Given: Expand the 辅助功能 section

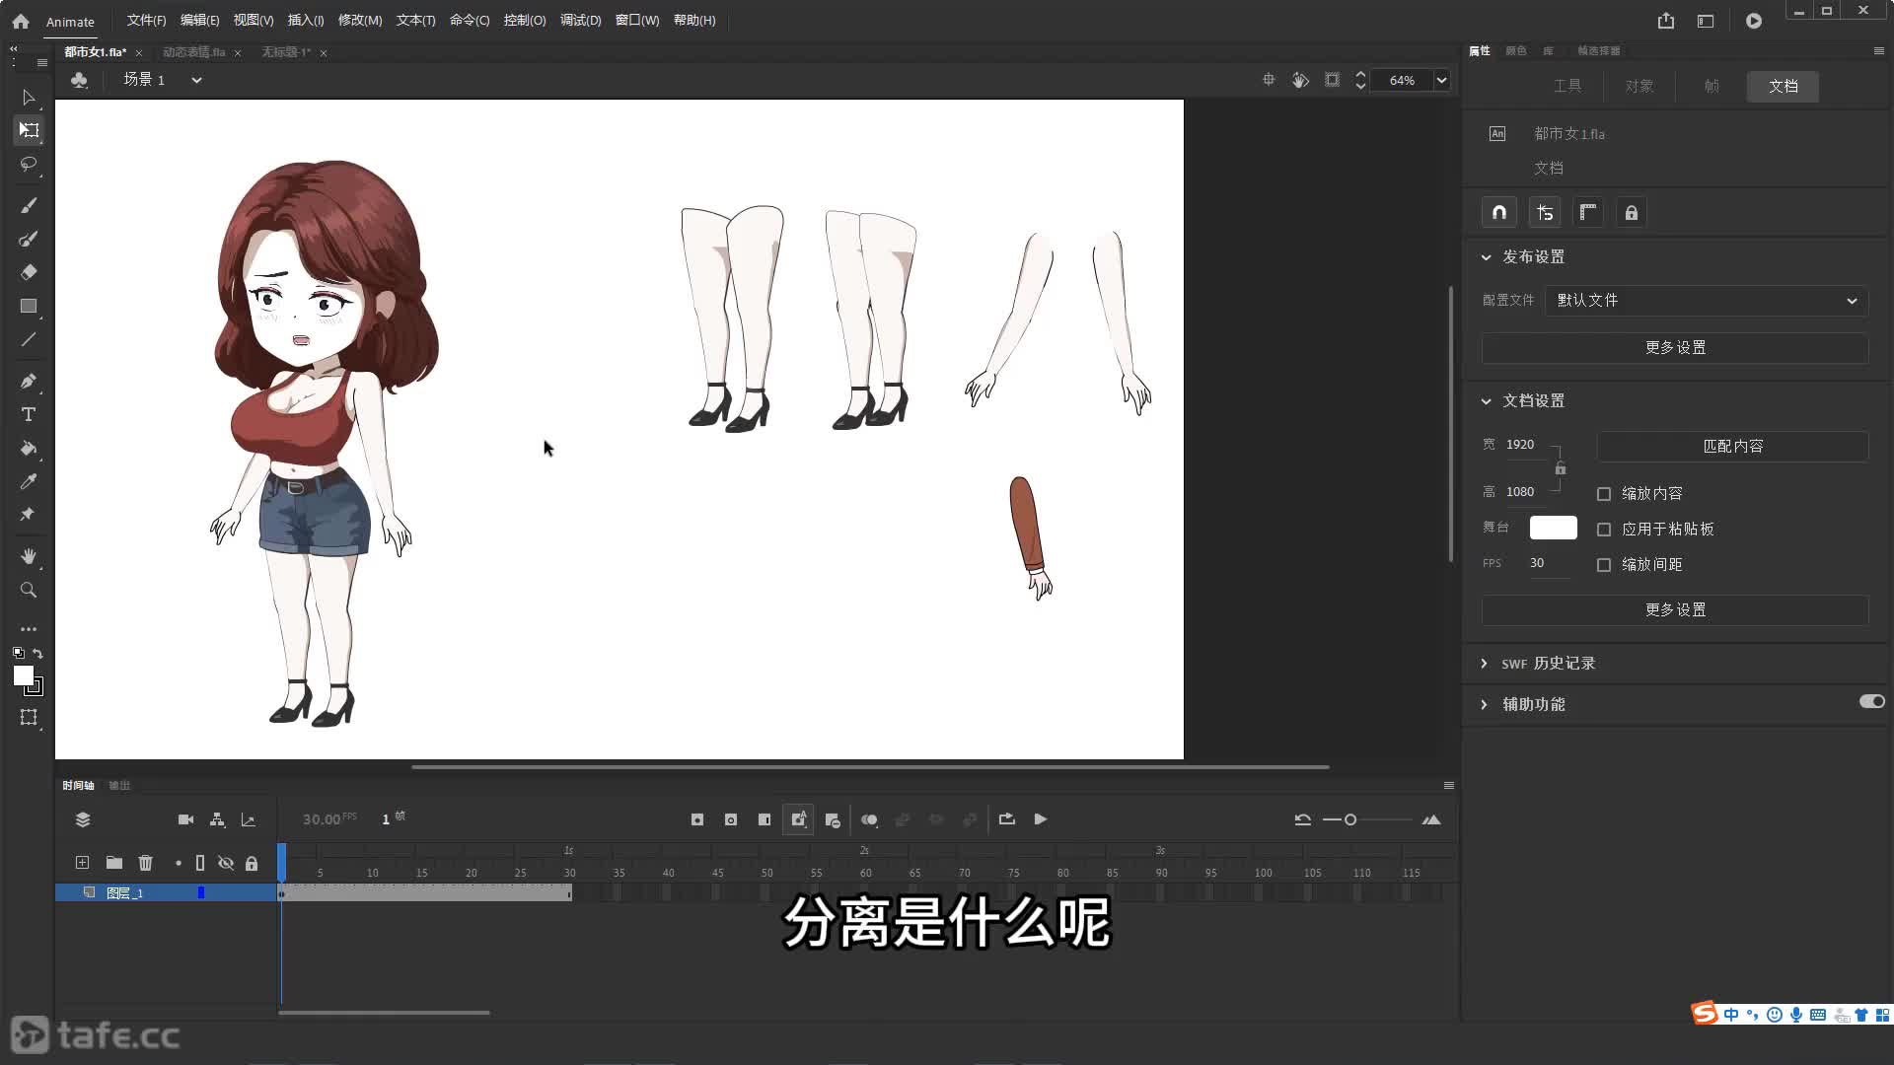Looking at the screenshot, I should (1485, 704).
